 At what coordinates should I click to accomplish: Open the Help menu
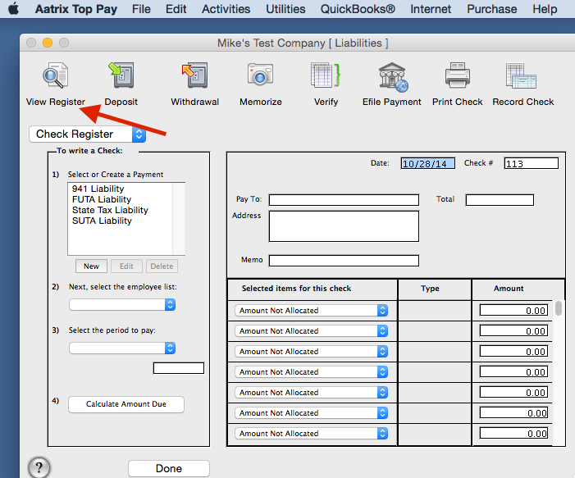[545, 9]
